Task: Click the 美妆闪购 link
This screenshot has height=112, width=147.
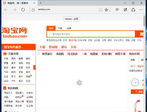Action: click(106, 54)
